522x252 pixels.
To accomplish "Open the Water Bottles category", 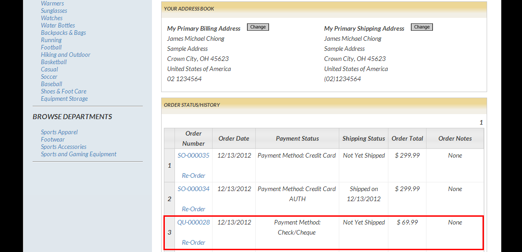I will click(58, 25).
